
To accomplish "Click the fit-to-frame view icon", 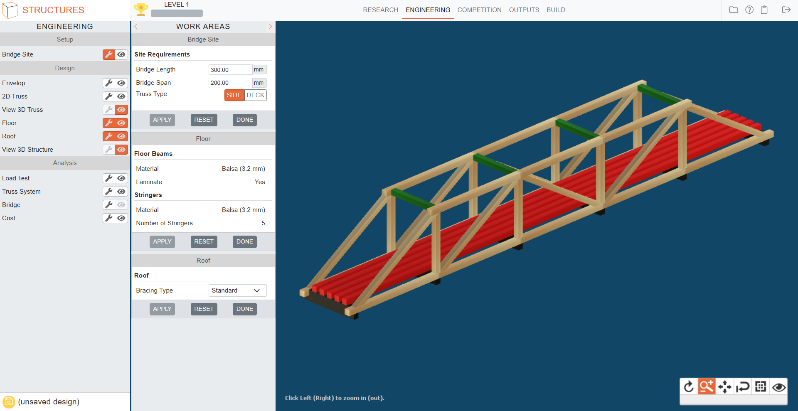I will point(761,387).
